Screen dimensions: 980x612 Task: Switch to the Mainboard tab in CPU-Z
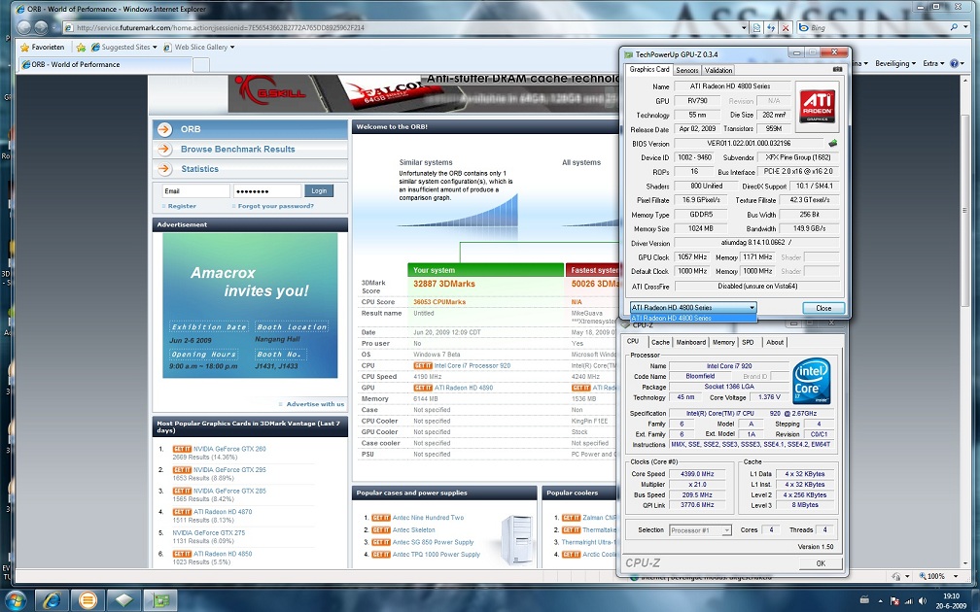pos(690,342)
